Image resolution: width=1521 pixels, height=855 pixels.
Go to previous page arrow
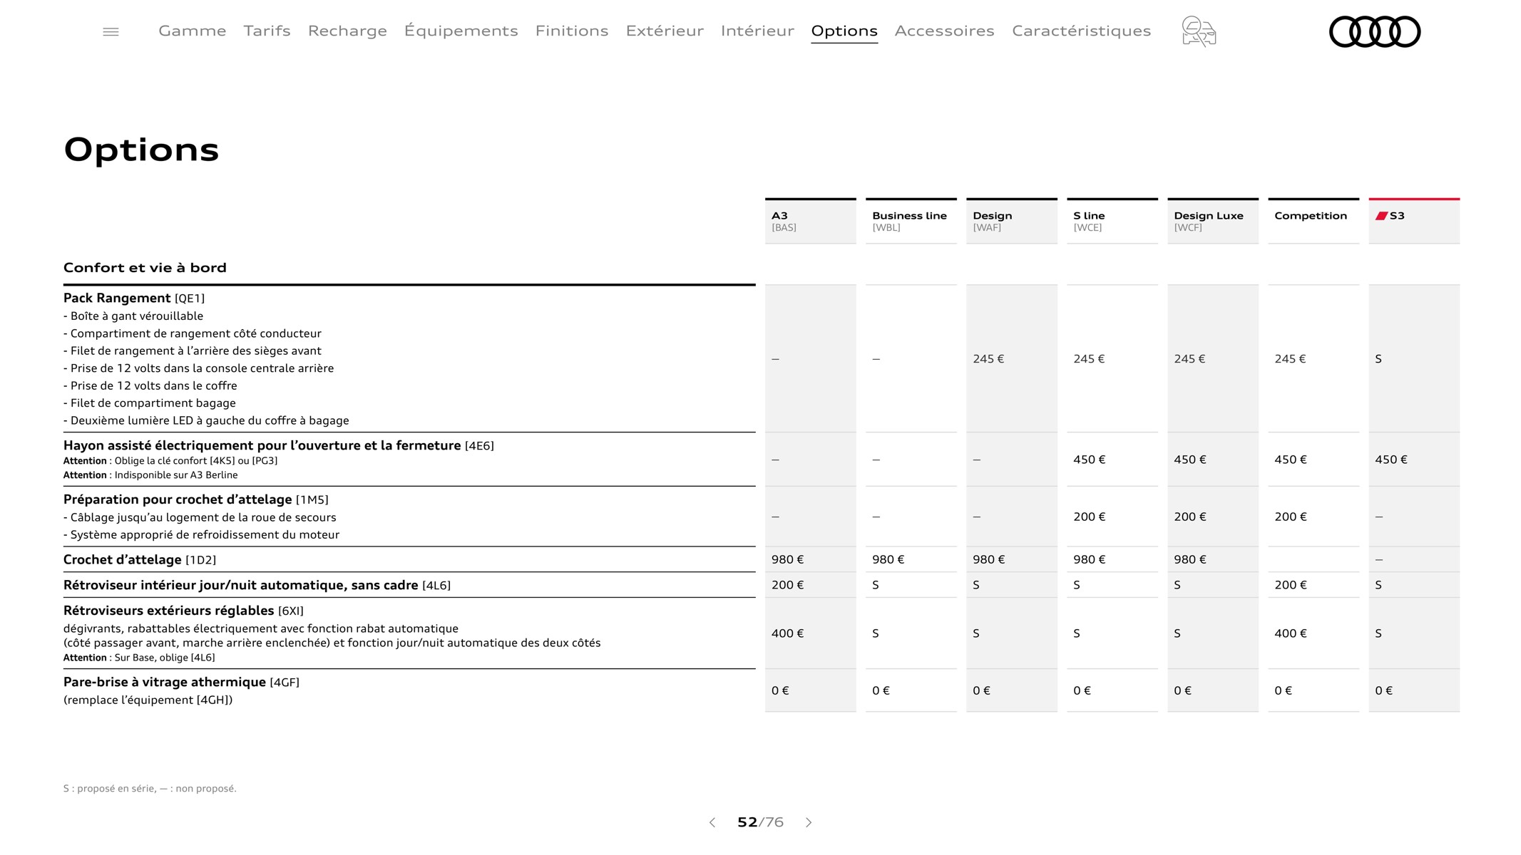[712, 822]
